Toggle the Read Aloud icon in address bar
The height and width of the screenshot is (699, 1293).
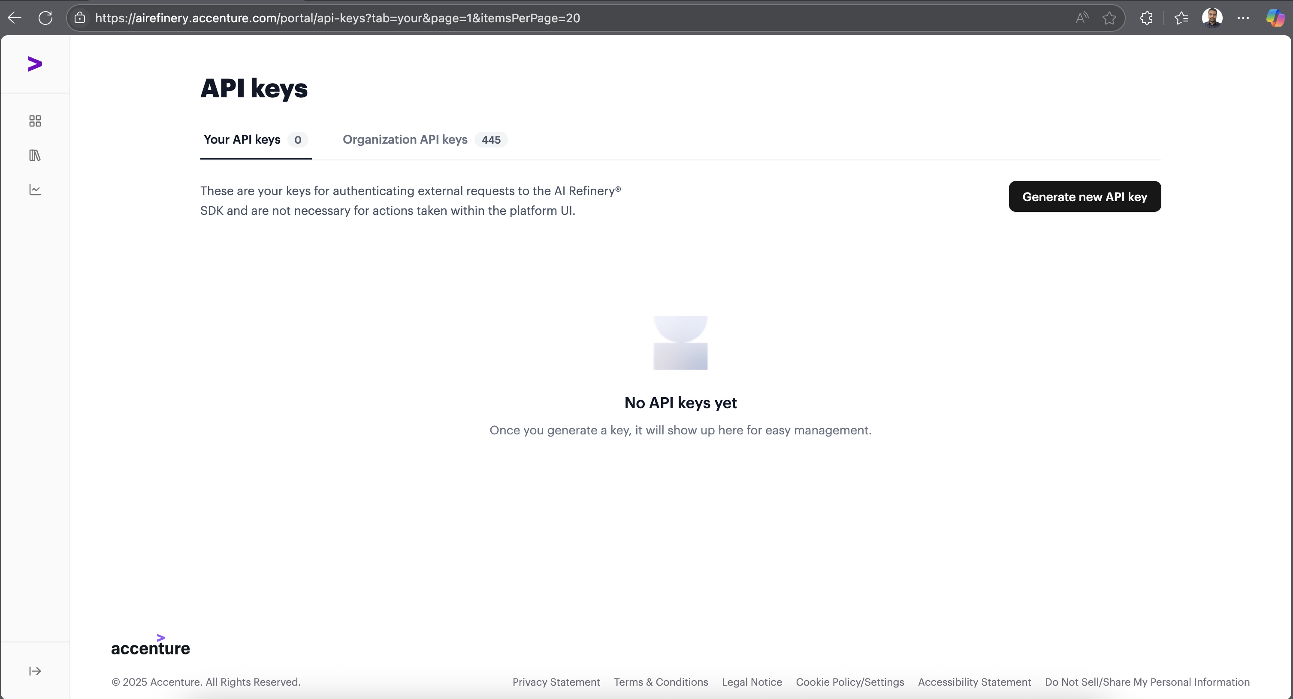(x=1082, y=18)
